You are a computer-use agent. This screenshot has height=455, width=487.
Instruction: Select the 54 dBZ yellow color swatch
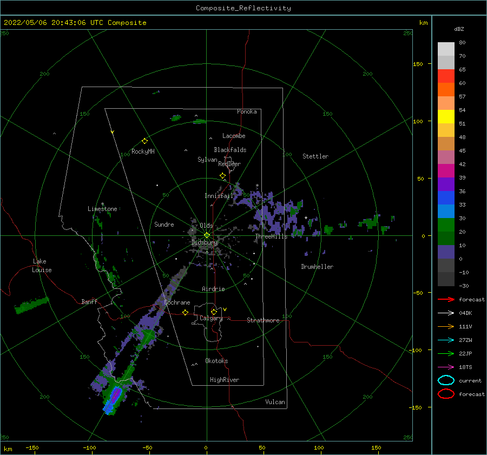446,116
